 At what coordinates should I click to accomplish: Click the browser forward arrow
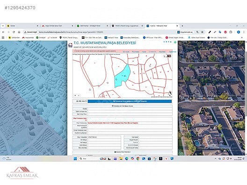[x=8, y=32]
